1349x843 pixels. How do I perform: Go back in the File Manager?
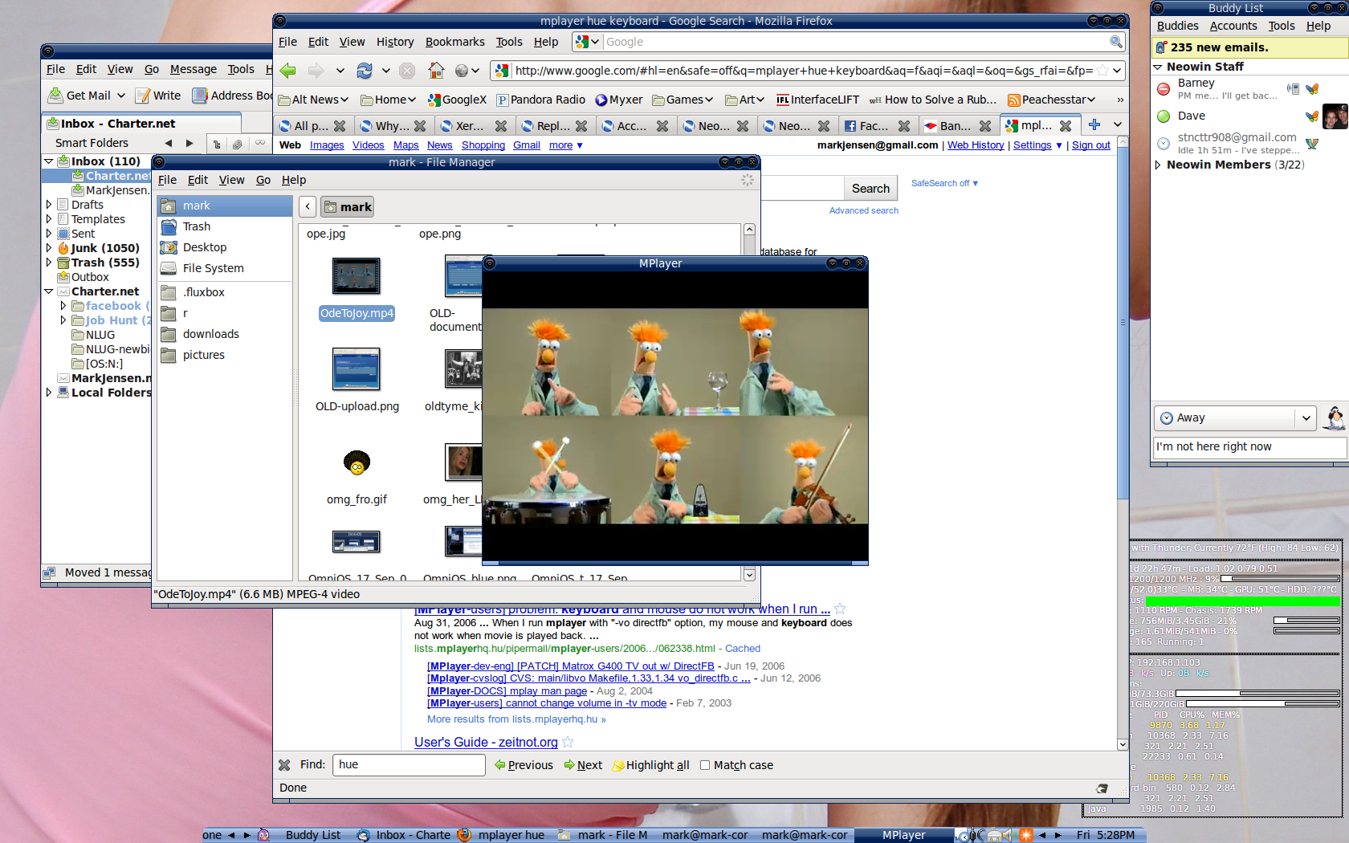tap(308, 207)
